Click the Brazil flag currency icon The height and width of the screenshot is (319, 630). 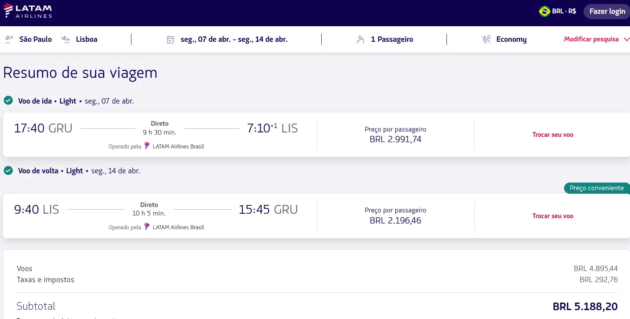544,12
